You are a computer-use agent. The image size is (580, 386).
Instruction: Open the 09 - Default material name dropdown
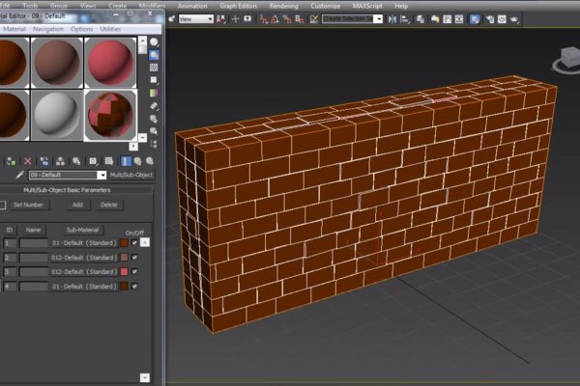(101, 175)
